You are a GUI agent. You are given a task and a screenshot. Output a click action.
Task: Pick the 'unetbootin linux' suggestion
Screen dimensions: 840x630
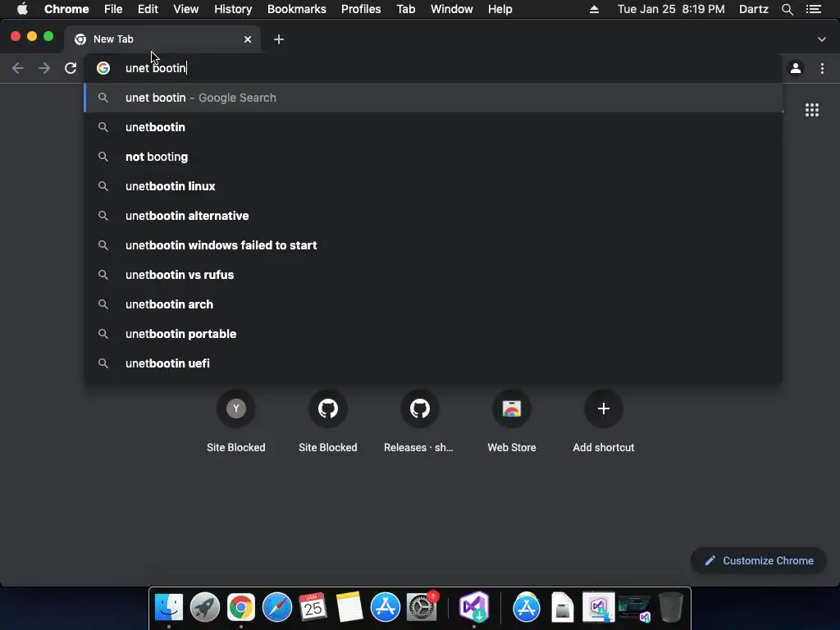pyautogui.click(x=433, y=186)
